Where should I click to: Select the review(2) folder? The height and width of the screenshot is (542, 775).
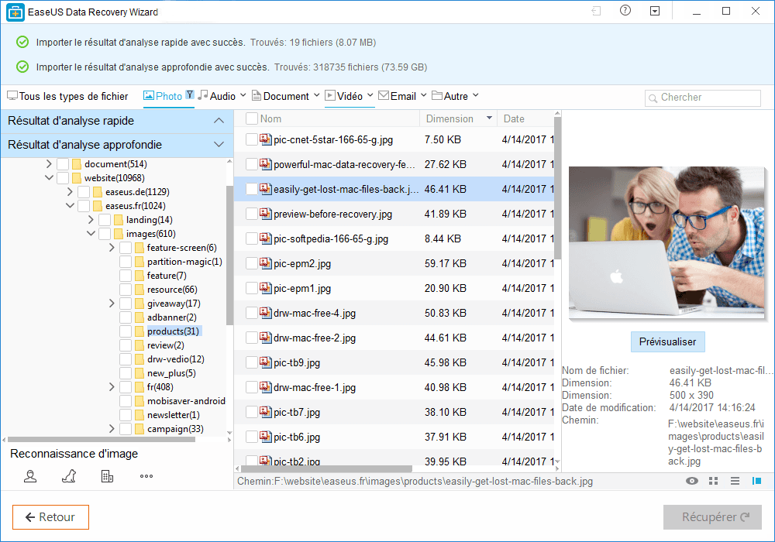coord(166,345)
